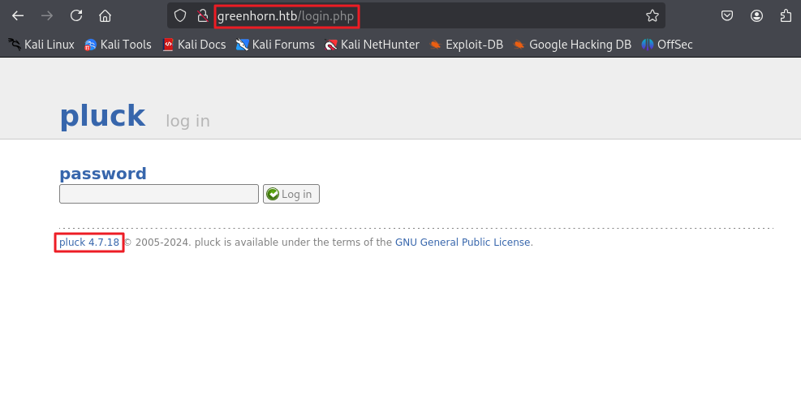801x395 pixels.
Task: Click the '© 2005-2024' copyright text
Action: tap(157, 243)
